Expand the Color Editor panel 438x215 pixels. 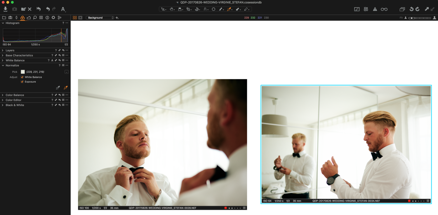[3, 100]
